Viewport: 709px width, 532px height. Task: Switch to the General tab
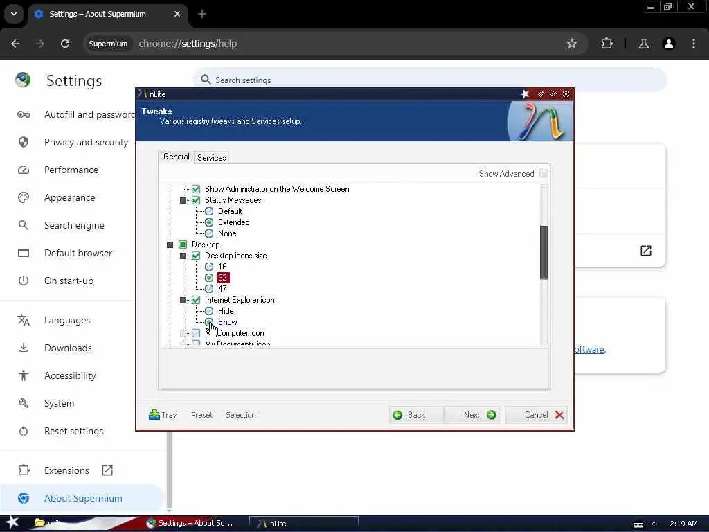tap(177, 157)
